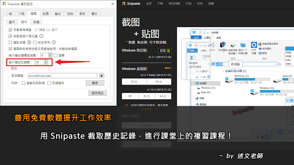The image size is (294, 165).
Task: Click the stepper arrows of 最大歷史記錄數
Action: click(x=46, y=62)
